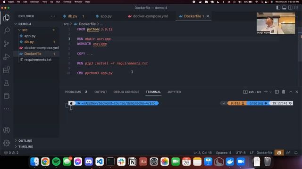The image size is (302, 169).
Task: Open the Manage gear icon
Action: tap(7, 143)
